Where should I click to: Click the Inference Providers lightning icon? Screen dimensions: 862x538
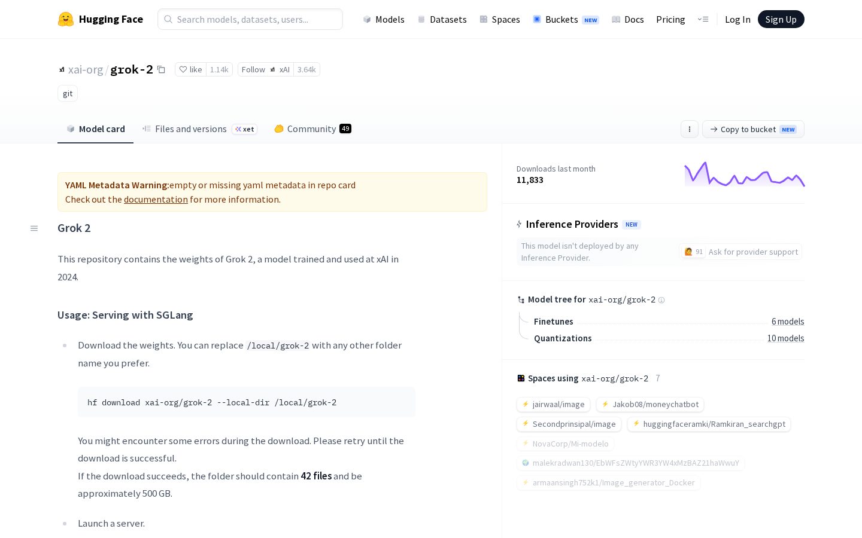(519, 224)
